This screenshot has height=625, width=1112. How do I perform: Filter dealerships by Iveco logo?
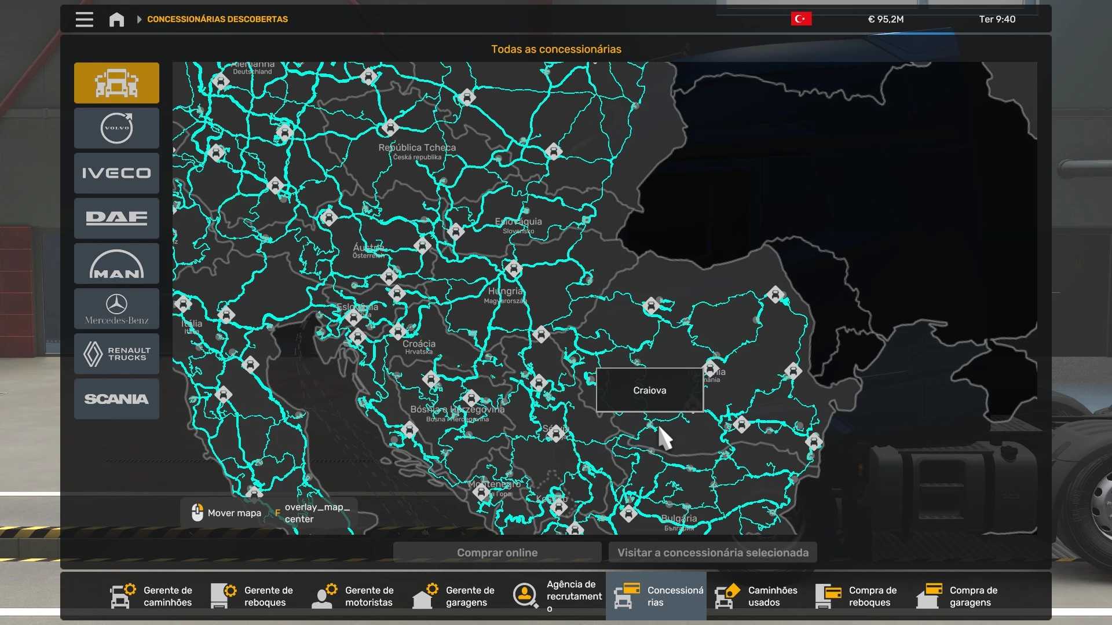116,173
